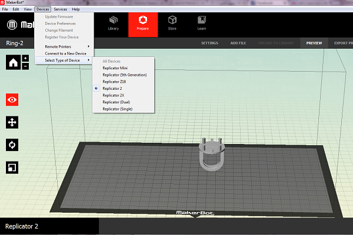Click Device Preferences menu entry
353x235 pixels.
pyautogui.click(x=64, y=23)
